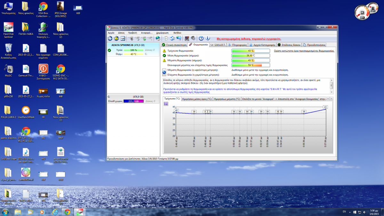
Task: Click the volume speaker icon in system tray
Action: point(364,212)
